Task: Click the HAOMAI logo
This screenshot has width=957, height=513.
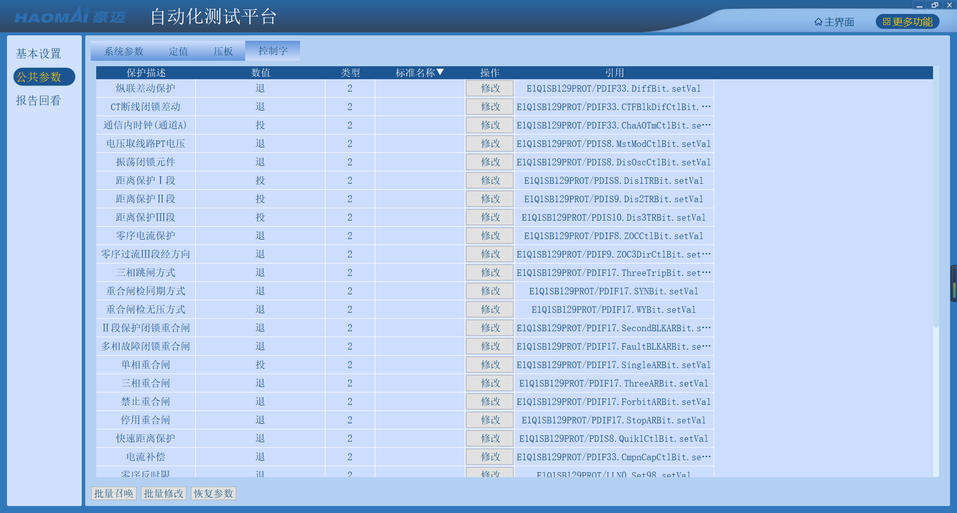Action: 70,17
